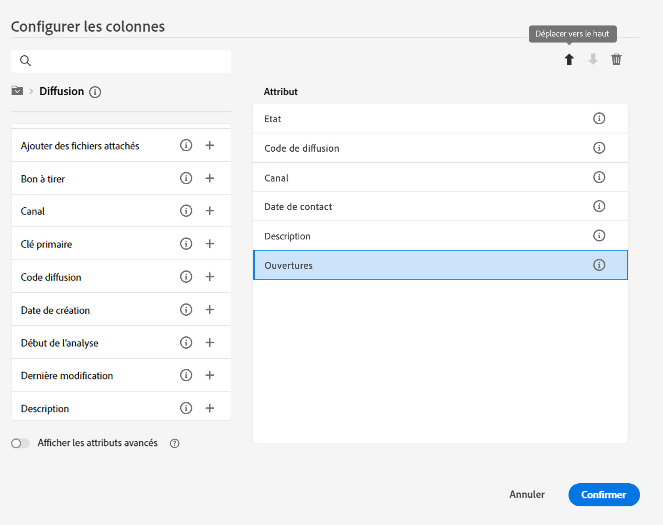
Task: Click the attribute search field
Action: coord(127,61)
